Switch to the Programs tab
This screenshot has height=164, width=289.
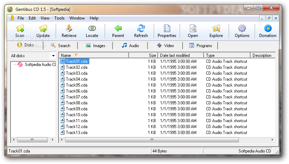(x=200, y=46)
